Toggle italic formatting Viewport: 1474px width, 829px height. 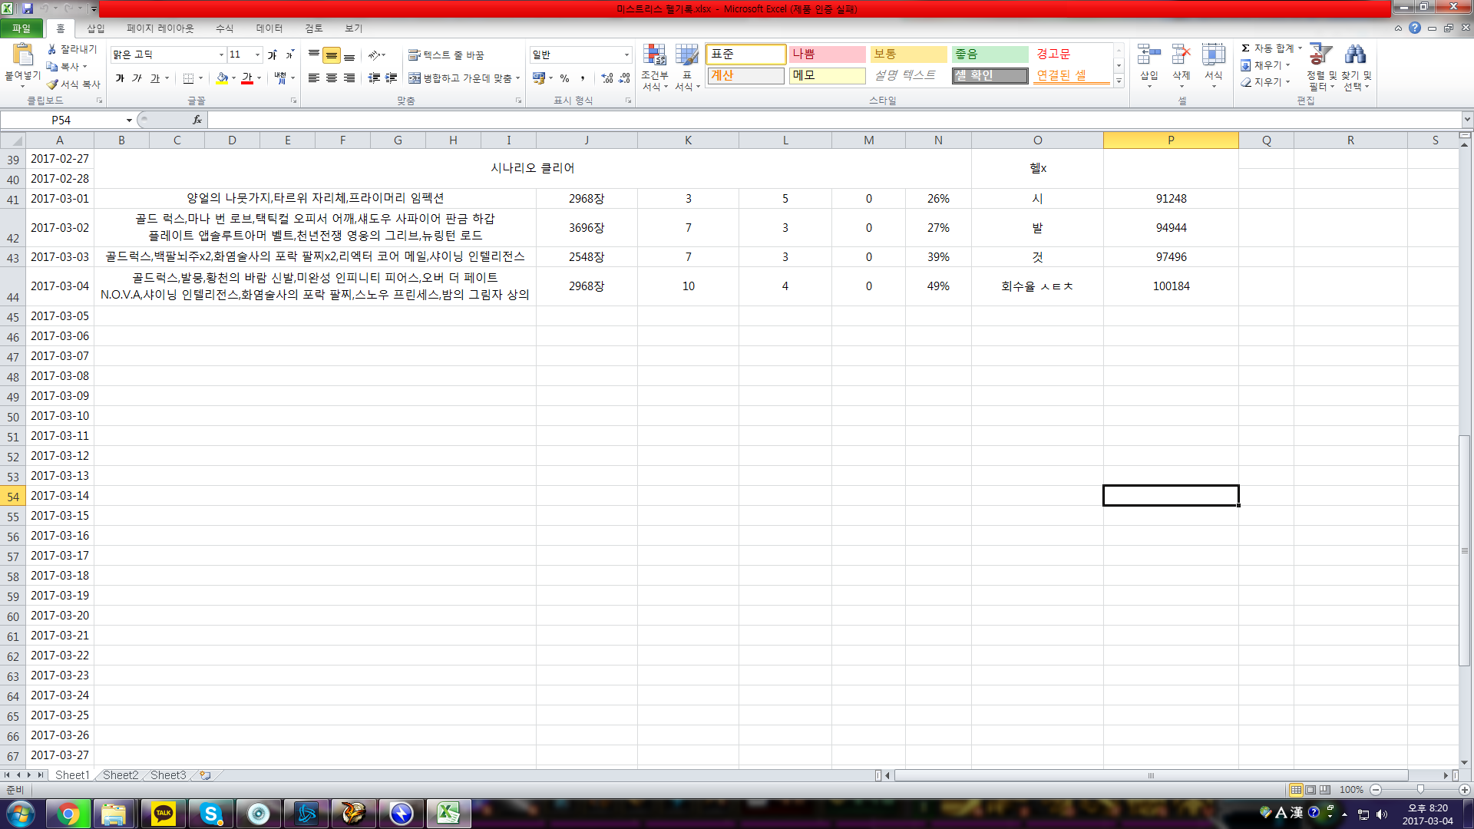[x=137, y=78]
